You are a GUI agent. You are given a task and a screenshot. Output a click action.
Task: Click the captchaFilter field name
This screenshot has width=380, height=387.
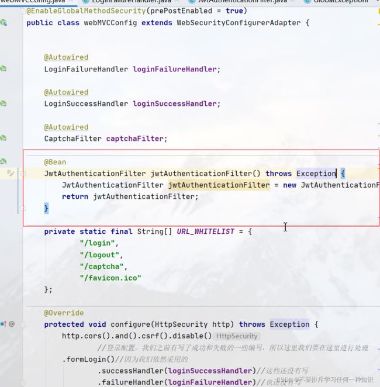(134, 139)
